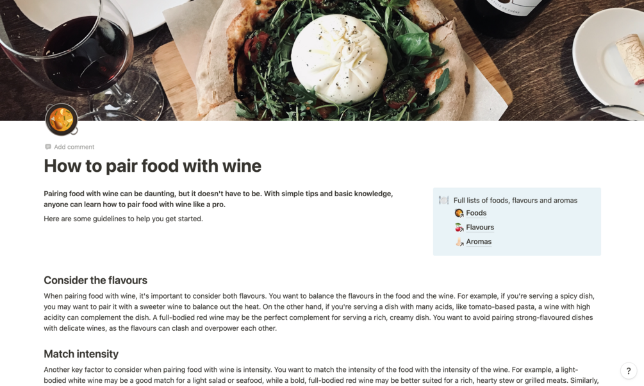The height and width of the screenshot is (386, 644).
Task: Click the paella page icon
Action: 62,120
